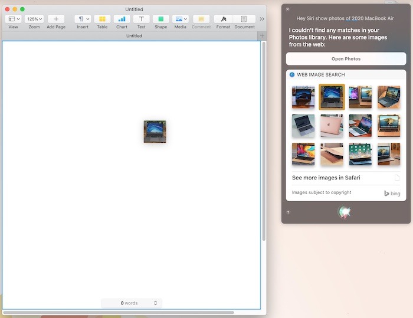Toggle the word count stepper arrows
Viewport: 413px width, 318px height.
click(155, 303)
